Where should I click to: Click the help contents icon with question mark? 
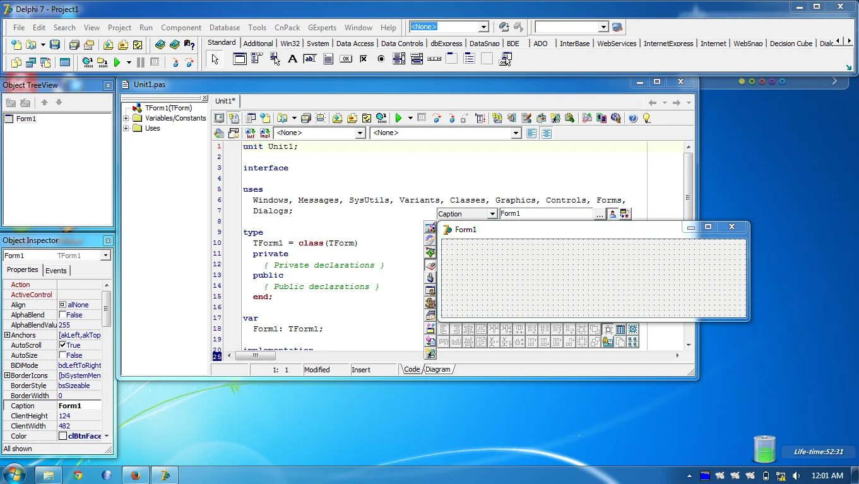point(189,45)
